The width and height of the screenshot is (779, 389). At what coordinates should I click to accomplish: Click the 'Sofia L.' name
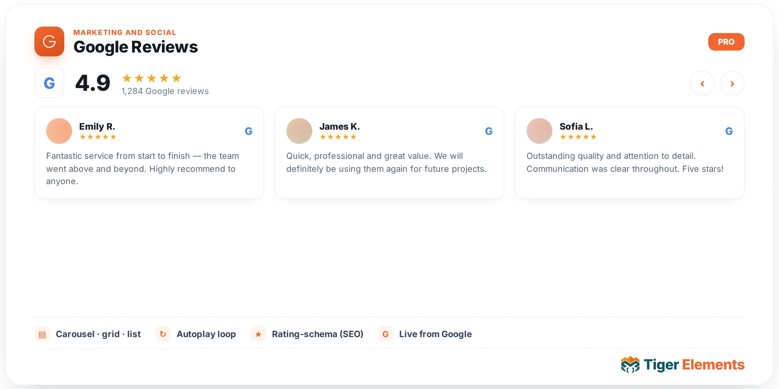click(576, 126)
